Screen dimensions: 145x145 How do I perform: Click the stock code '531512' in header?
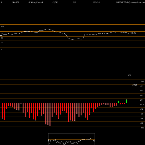coord(97,2)
